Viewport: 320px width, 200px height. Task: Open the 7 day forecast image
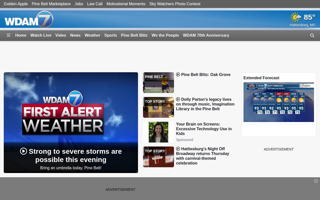pyautogui.click(x=279, y=102)
